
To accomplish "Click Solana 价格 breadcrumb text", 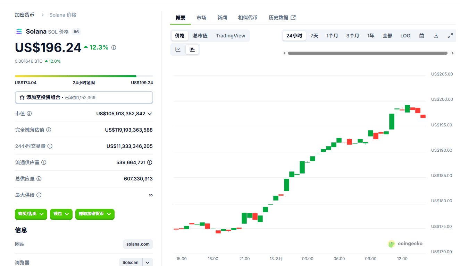I will pyautogui.click(x=63, y=15).
